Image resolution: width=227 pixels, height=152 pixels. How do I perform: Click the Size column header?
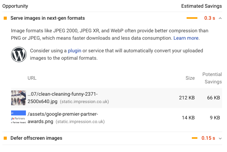click(190, 78)
